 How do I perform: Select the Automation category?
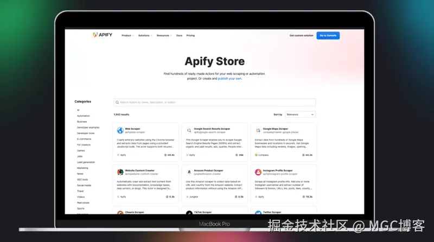coord(84,116)
